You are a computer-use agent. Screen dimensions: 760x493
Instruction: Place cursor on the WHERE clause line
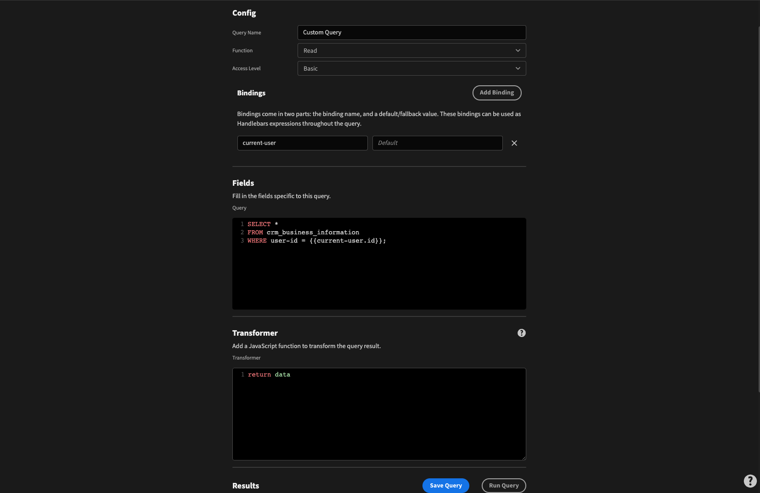pos(317,240)
